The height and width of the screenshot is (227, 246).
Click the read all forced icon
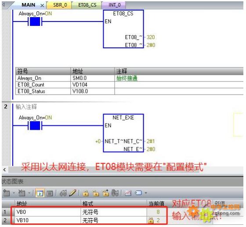click(x=115, y=193)
